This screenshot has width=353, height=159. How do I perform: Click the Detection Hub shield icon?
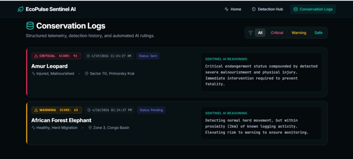254,9
